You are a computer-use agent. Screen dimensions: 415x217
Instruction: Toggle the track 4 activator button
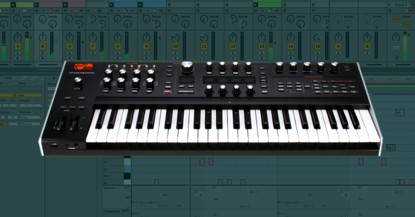[x=18, y=46]
